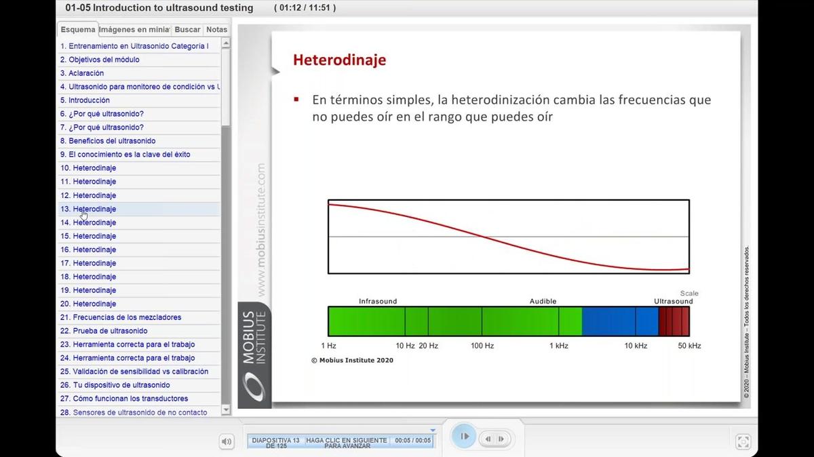814x457 pixels.
Task: Open slide 4 Ultrasonido para monitoreo de condición
Action: [139, 87]
